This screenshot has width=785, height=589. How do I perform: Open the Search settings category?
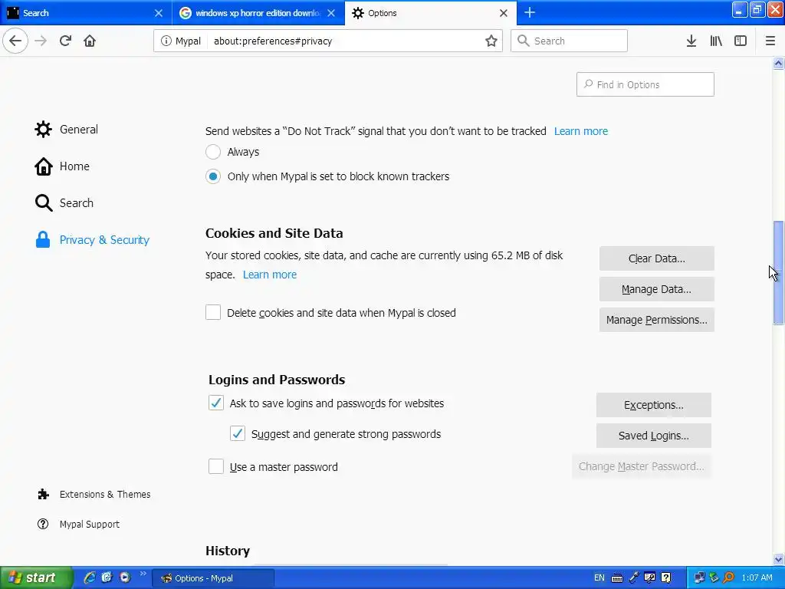(64, 202)
